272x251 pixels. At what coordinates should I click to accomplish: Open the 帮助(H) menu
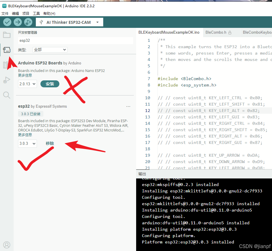pos(49,13)
